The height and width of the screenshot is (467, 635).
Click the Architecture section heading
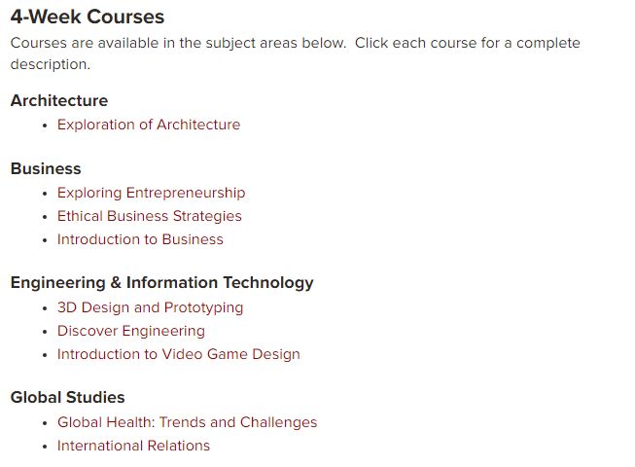[59, 101]
